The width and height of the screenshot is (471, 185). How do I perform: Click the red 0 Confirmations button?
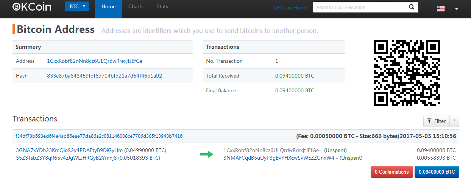click(x=392, y=172)
